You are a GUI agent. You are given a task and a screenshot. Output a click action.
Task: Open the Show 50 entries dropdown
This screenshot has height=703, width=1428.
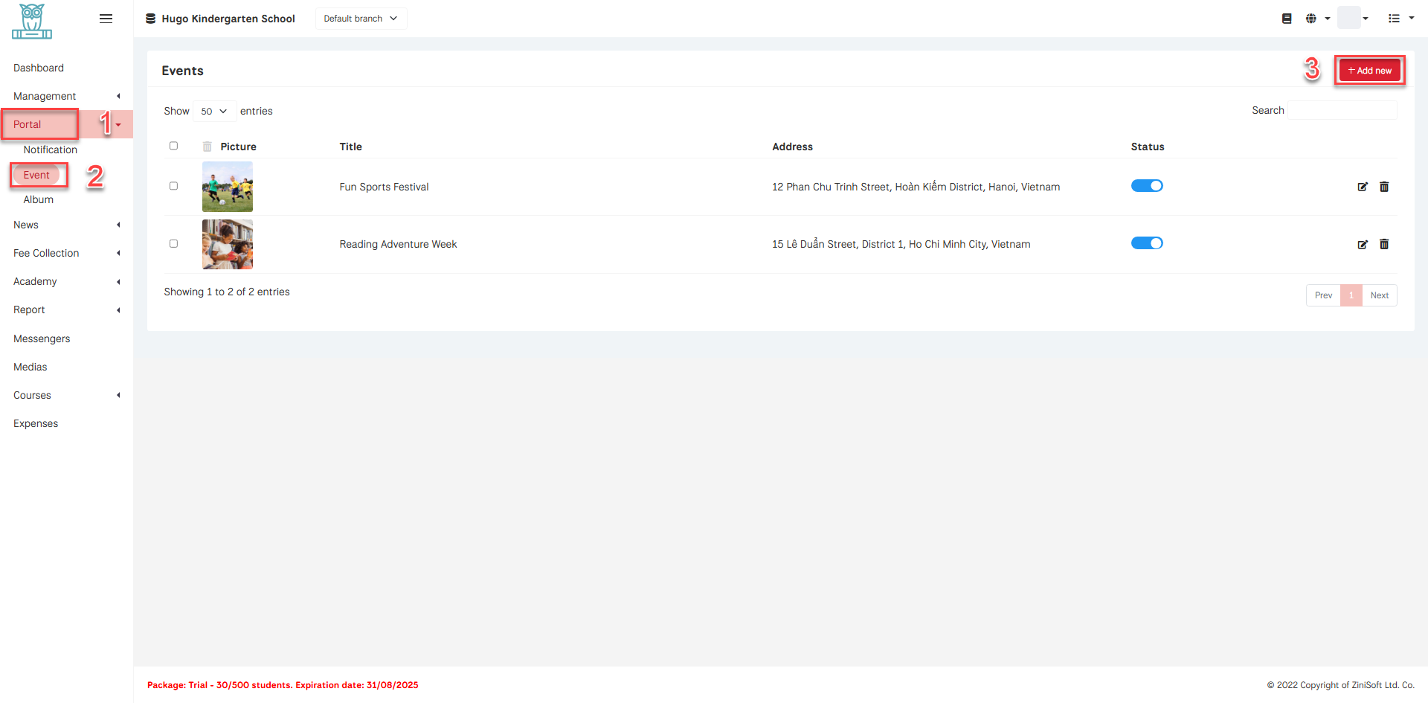214,111
